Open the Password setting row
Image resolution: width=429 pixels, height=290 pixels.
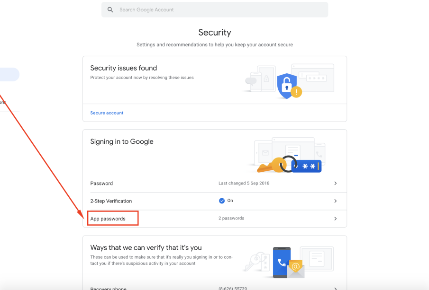pyautogui.click(x=101, y=183)
